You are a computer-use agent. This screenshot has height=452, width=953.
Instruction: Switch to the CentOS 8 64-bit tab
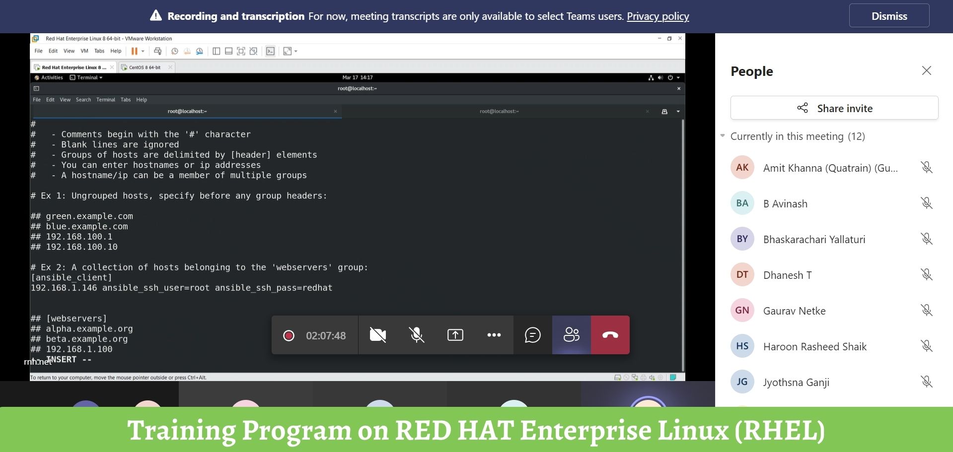[x=145, y=67]
